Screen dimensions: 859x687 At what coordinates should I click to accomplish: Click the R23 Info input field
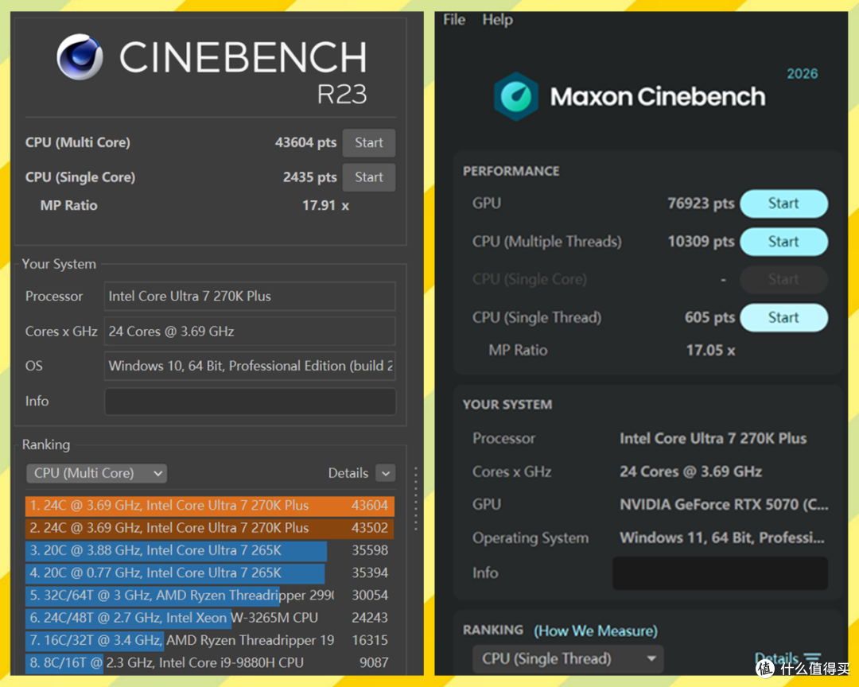pos(250,401)
